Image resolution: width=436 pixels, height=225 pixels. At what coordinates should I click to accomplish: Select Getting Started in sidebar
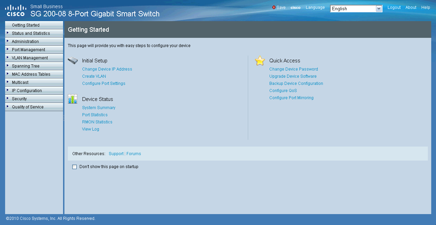tap(26, 25)
